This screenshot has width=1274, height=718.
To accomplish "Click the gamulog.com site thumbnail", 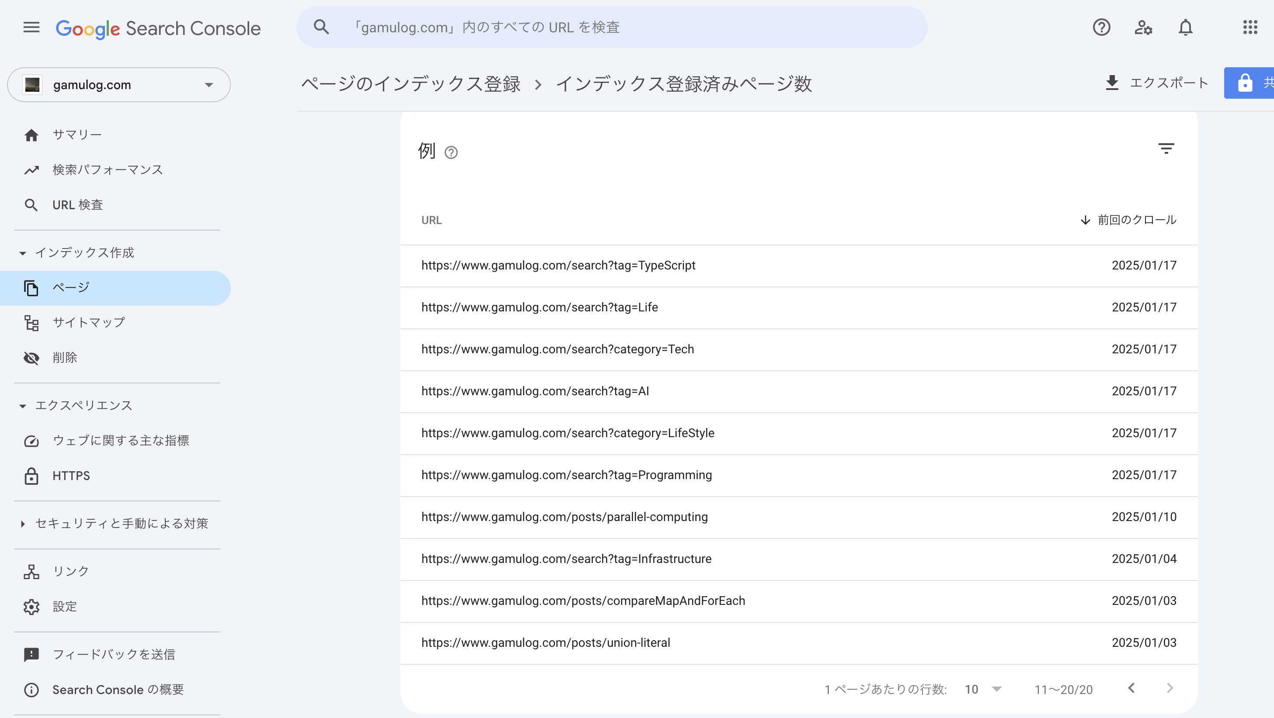I will pos(32,84).
